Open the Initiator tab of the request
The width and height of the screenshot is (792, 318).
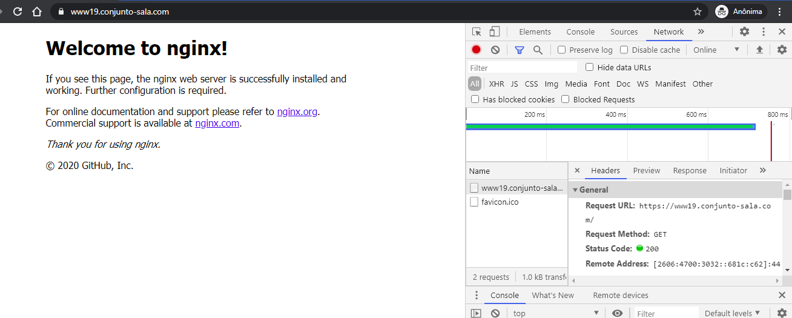(733, 171)
